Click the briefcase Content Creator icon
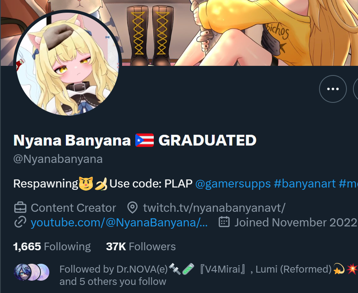The image size is (358, 293). [20, 208]
